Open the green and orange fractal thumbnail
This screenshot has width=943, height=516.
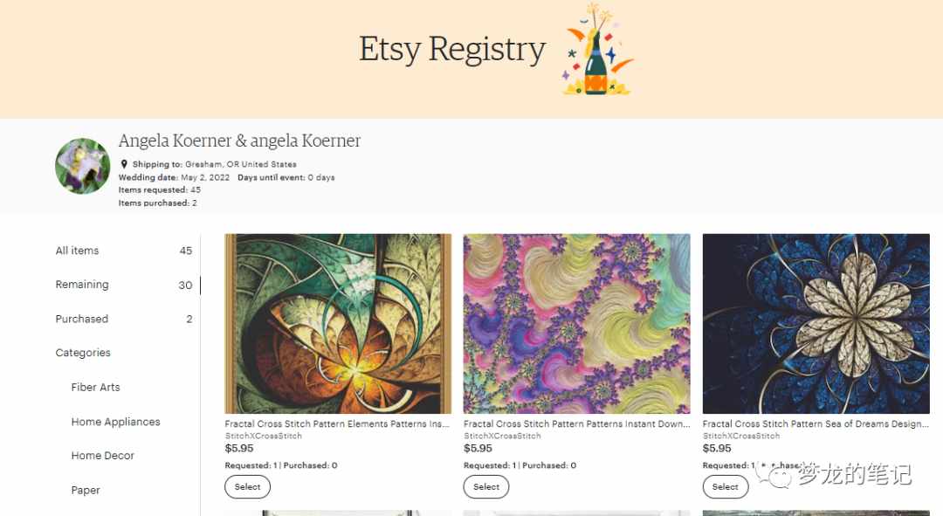tap(338, 324)
